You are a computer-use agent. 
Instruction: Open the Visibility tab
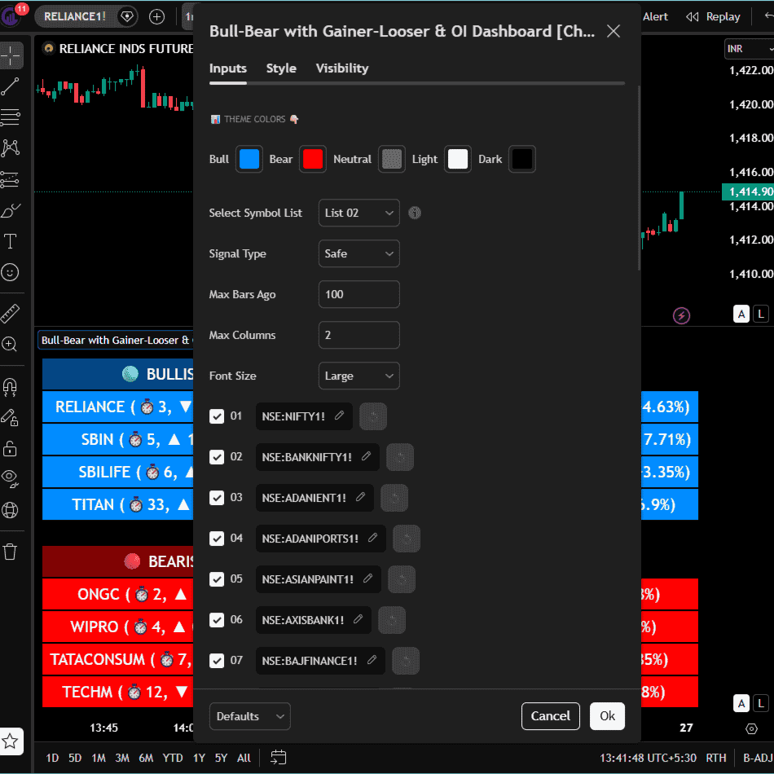[342, 68]
